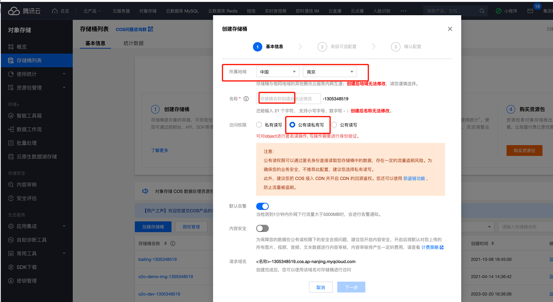
Task: Open 云数据库 MySQL in top navigation
Action: point(182,11)
